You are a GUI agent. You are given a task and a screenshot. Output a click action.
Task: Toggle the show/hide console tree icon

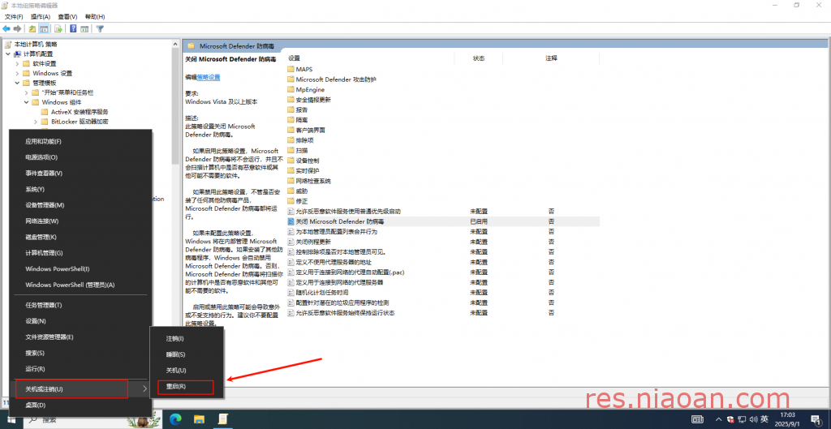(44, 28)
